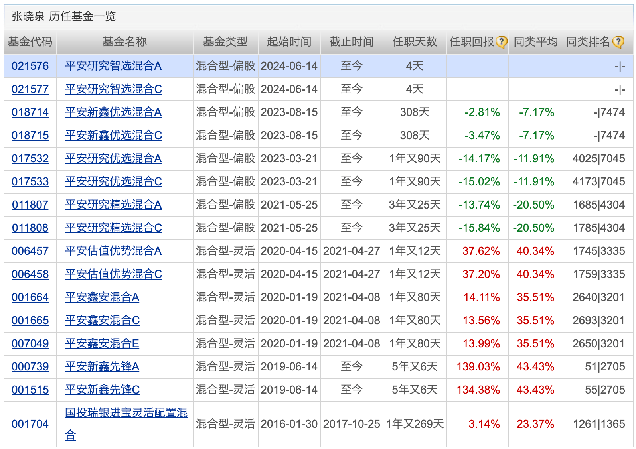Click the help icon next to 同类排名

[x=618, y=42]
